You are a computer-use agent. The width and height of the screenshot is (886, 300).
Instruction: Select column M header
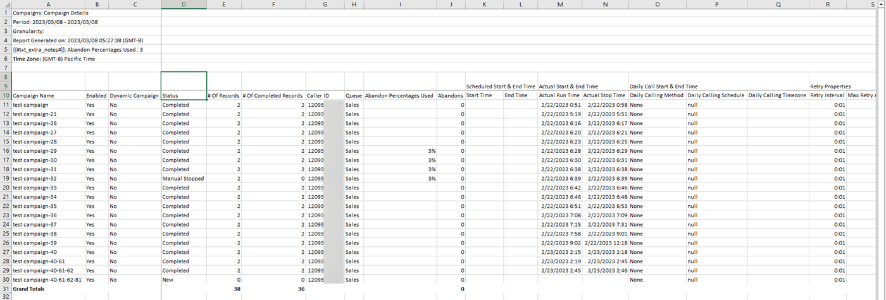click(559, 4)
